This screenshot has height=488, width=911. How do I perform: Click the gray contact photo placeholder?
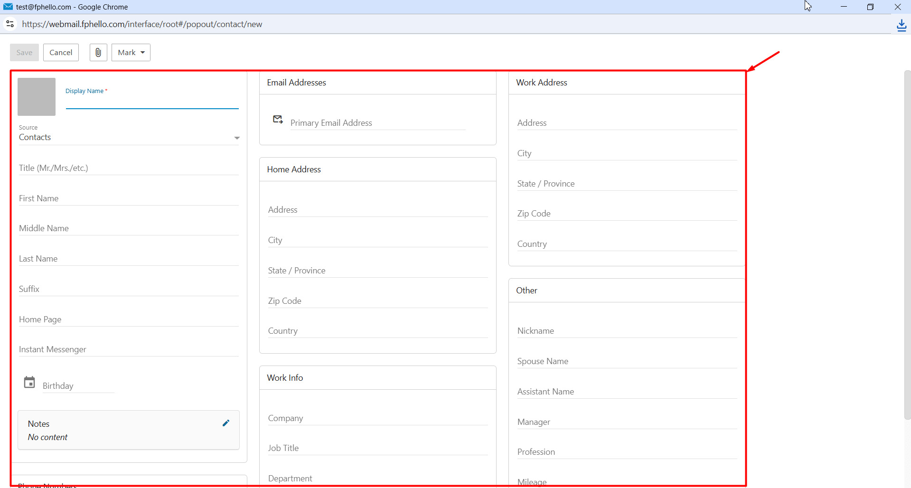[x=37, y=97]
